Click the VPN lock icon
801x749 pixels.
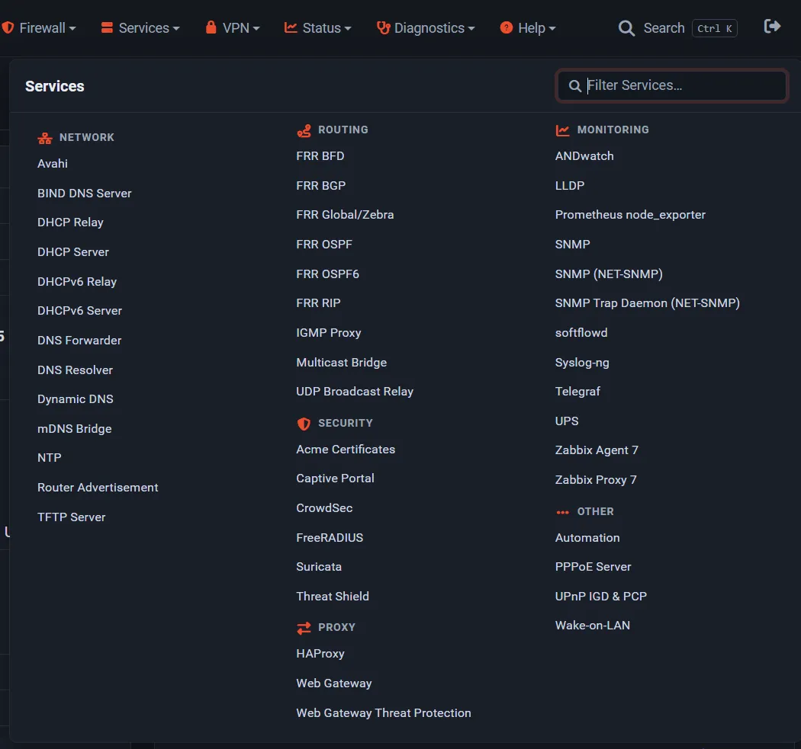(211, 27)
